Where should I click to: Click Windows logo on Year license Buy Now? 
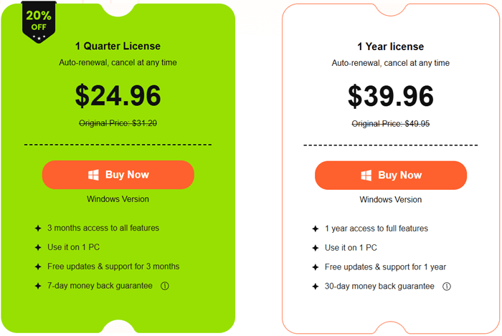(366, 175)
